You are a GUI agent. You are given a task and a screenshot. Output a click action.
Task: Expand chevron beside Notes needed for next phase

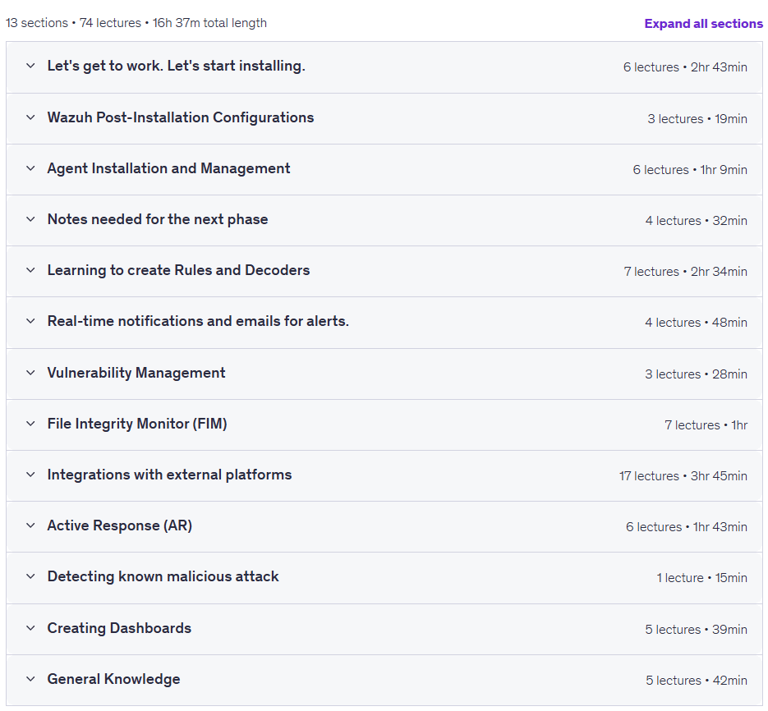click(30, 219)
